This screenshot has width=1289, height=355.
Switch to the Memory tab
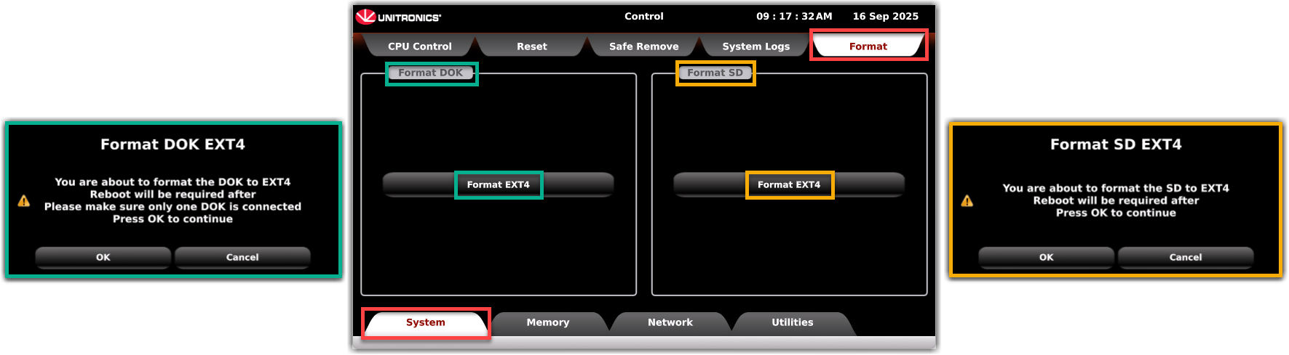point(547,322)
